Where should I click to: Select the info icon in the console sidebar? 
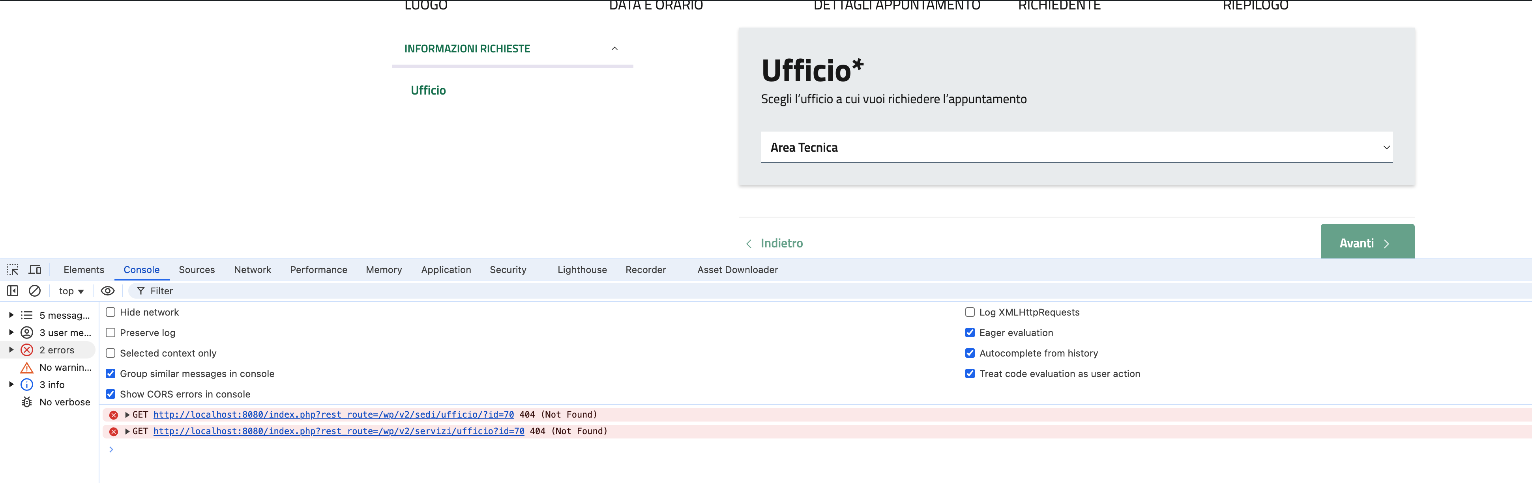pyautogui.click(x=27, y=385)
